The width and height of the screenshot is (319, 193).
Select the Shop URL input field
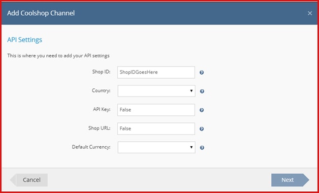pyautogui.click(x=156, y=128)
